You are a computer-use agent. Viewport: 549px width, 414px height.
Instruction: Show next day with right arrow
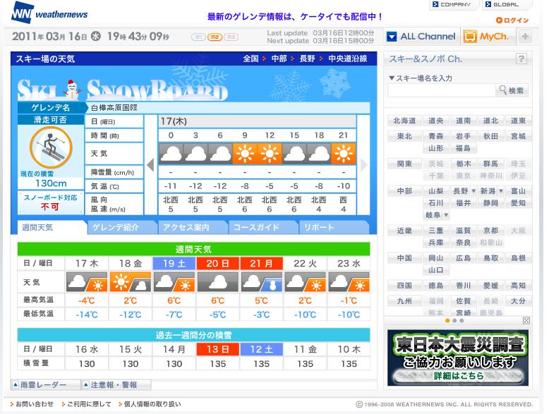coord(364,164)
